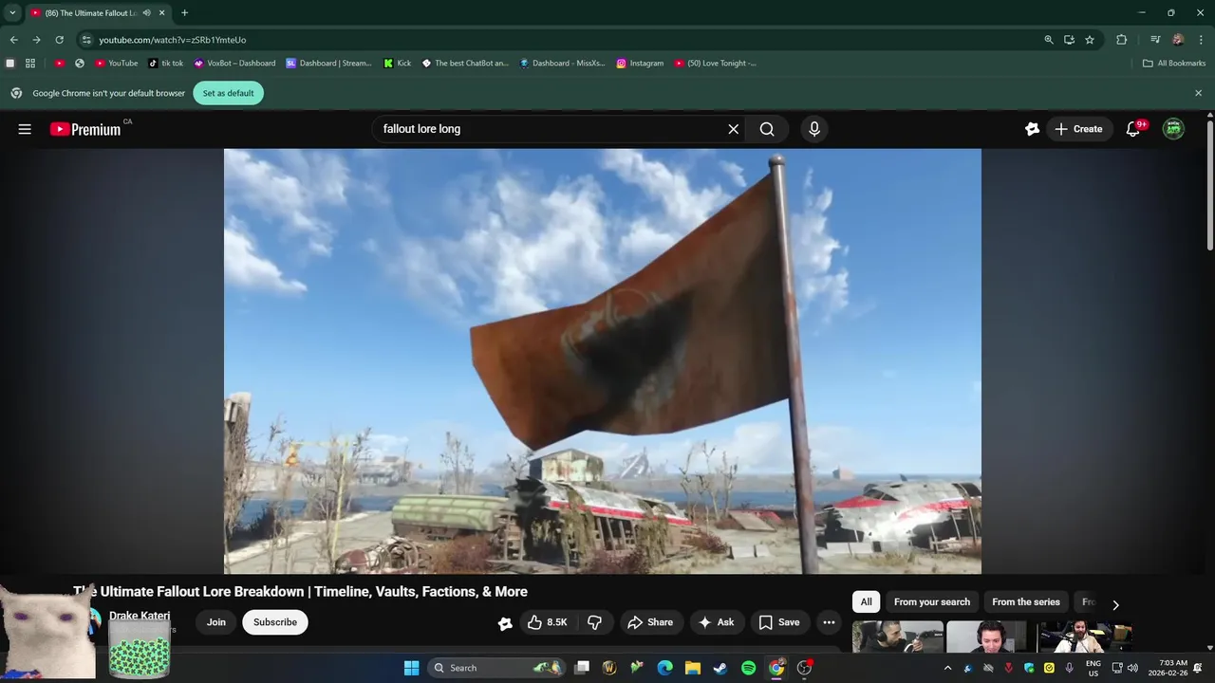Select the All filter chip
Screen dimensions: 1215x683
point(866,602)
